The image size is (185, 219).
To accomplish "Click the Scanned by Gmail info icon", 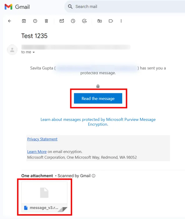I will point(93,176).
